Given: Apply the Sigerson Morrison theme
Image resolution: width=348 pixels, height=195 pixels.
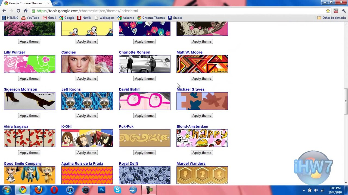Looking at the screenshot, I should (29, 116).
